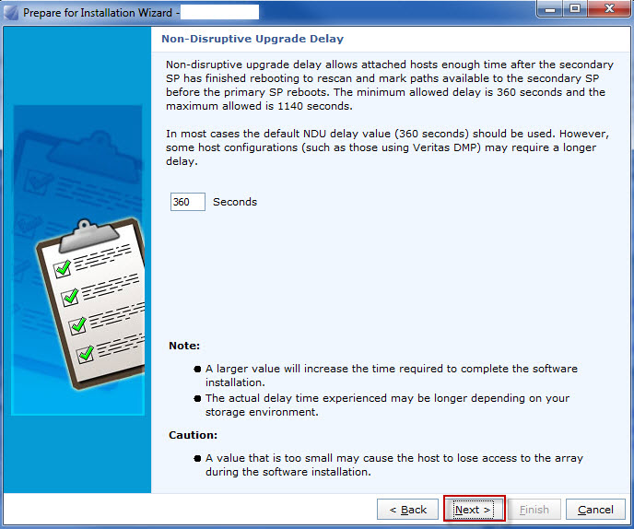Click the 'Caution:' heading
Screen dimensions: 634x529
[193, 435]
